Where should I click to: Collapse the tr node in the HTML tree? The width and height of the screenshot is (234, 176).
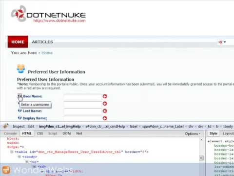(x=27, y=162)
